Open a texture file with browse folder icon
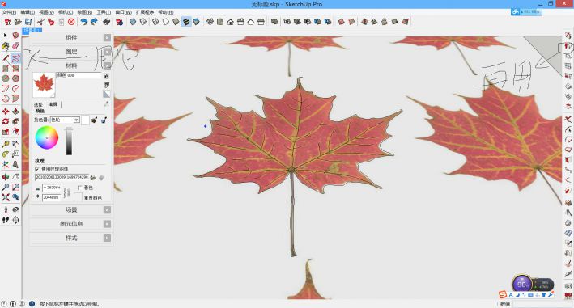The image size is (574, 308). pos(93,178)
